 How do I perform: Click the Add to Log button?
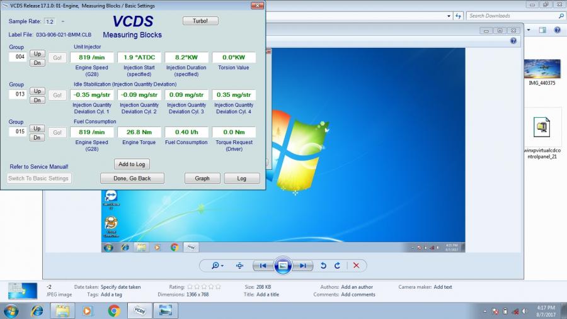(132, 164)
